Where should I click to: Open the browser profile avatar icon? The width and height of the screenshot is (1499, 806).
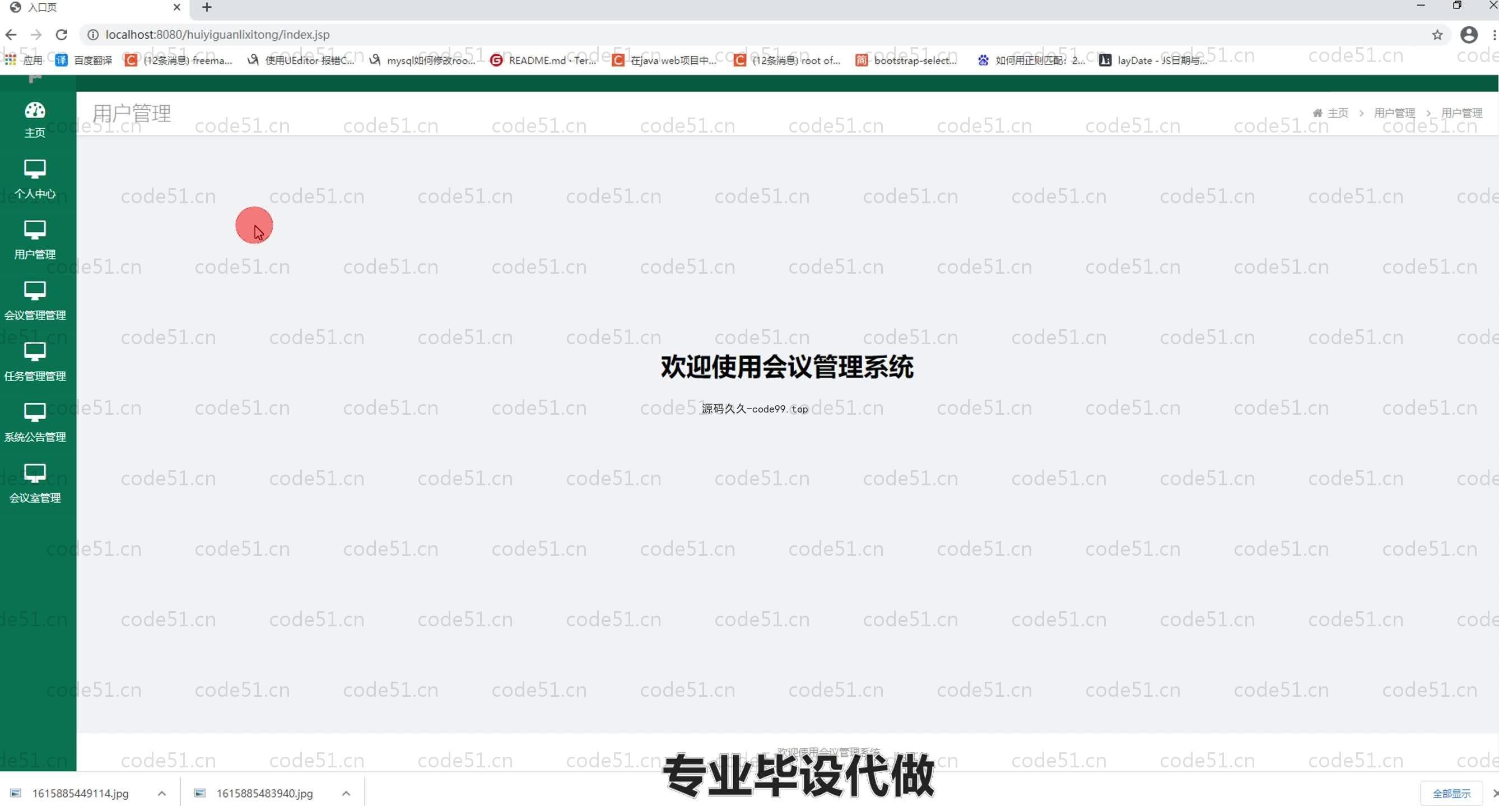[x=1468, y=35]
